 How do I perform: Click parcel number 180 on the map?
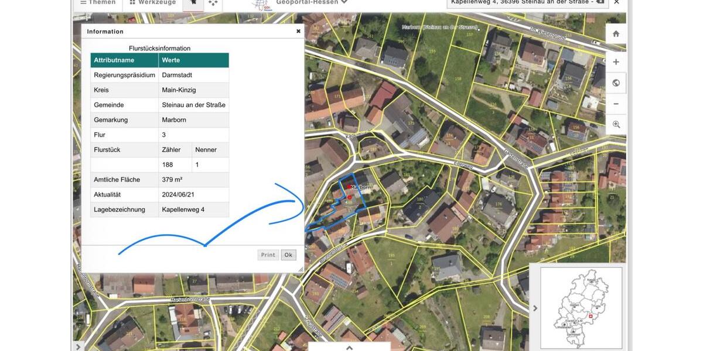click(419, 199)
